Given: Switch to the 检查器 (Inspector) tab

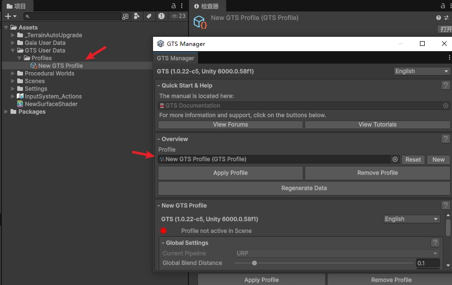Looking at the screenshot, I should (x=207, y=6).
